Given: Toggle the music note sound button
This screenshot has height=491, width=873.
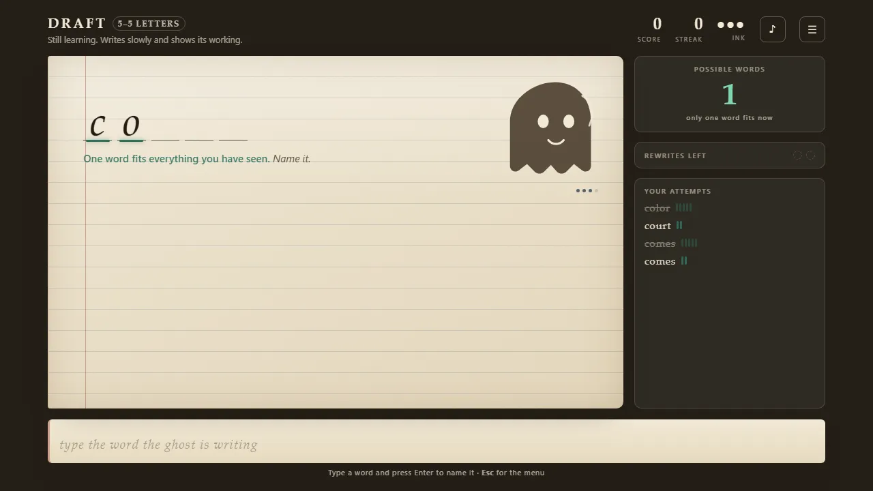Looking at the screenshot, I should [x=772, y=29].
